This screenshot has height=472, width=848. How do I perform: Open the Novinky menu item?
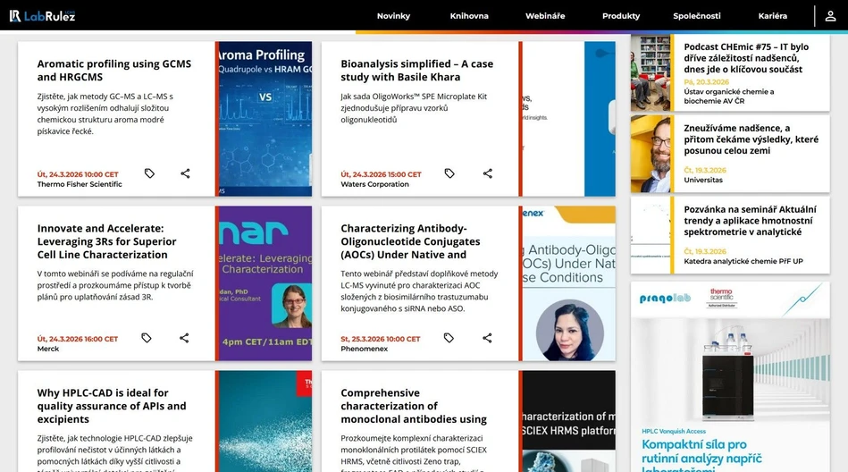[x=393, y=16]
